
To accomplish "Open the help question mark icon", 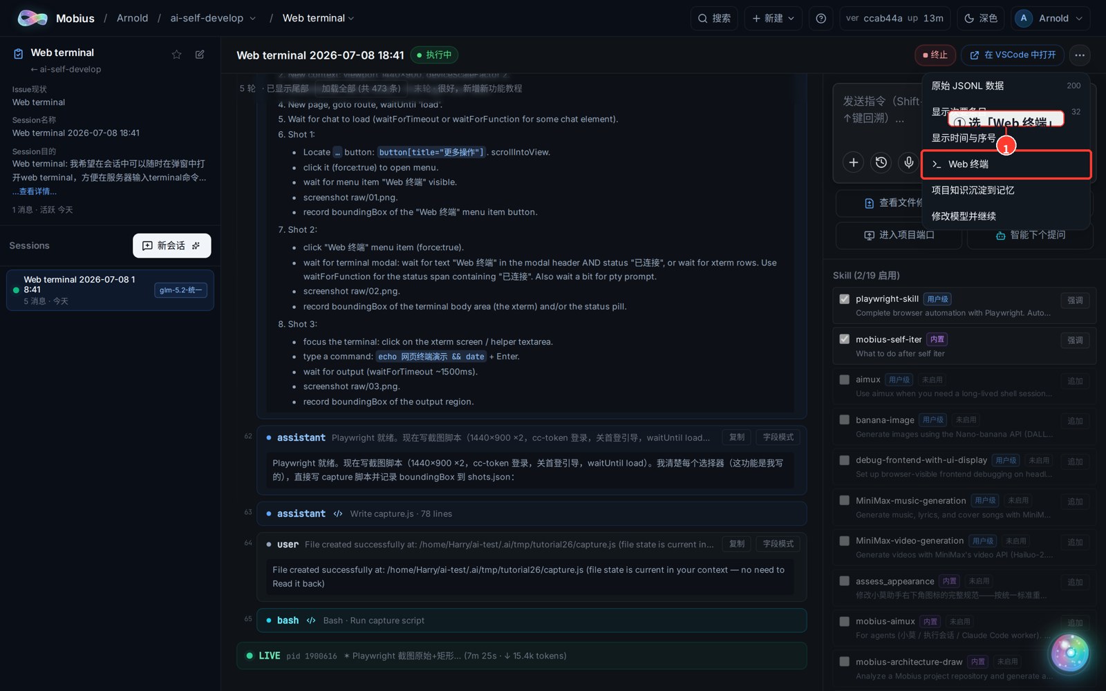I will (821, 19).
